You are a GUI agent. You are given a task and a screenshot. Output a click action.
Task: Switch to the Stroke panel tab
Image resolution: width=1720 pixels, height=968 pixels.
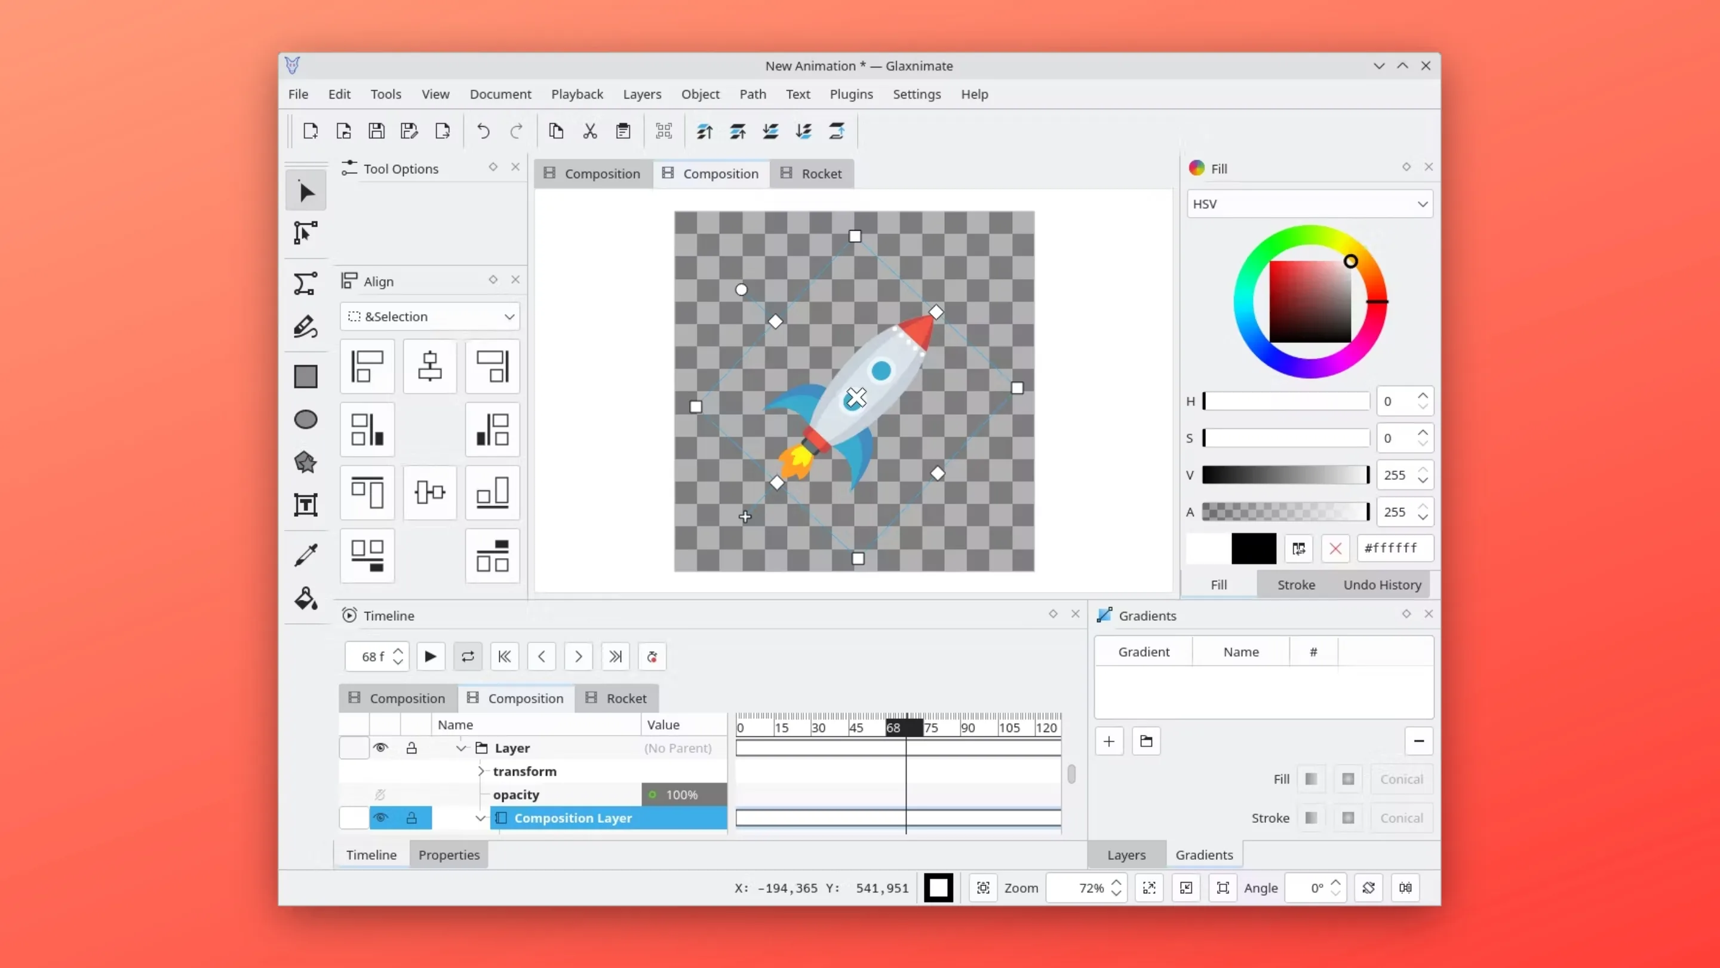point(1295,584)
